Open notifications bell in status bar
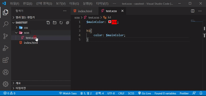 point(201,93)
